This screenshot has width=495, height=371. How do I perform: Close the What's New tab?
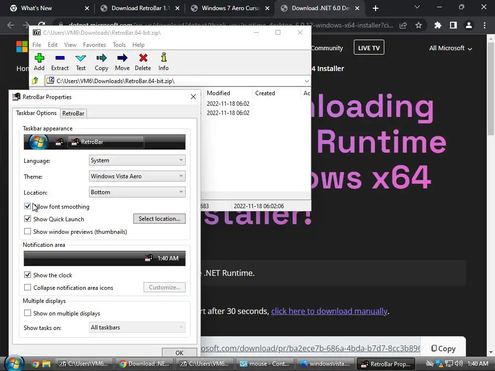click(87, 8)
